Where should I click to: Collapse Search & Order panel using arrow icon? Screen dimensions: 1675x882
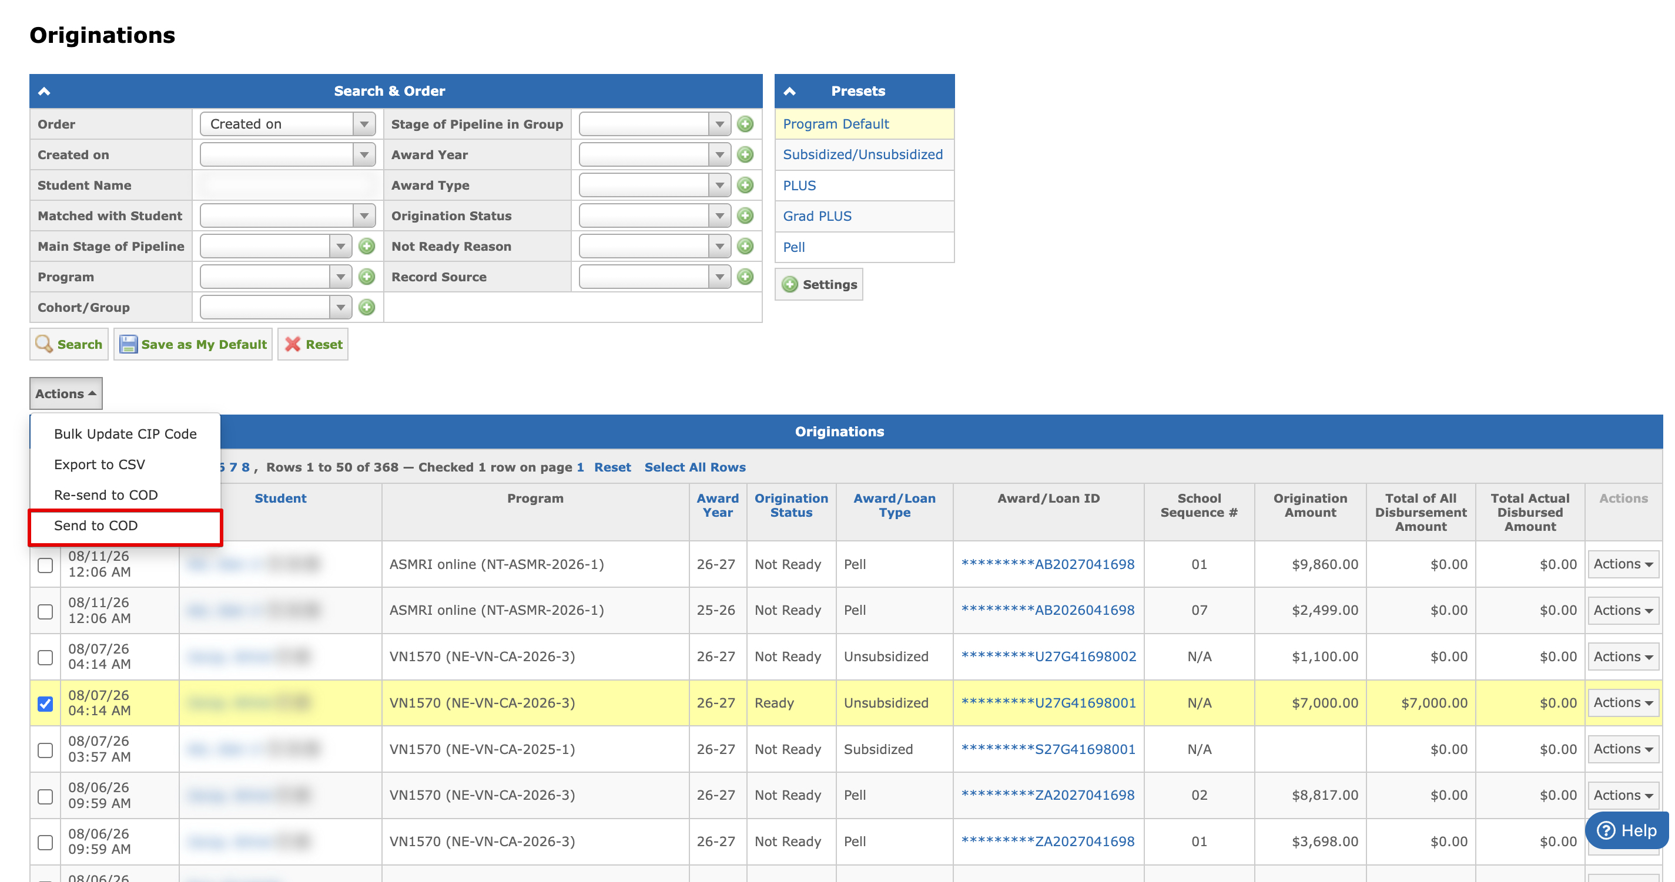[44, 91]
